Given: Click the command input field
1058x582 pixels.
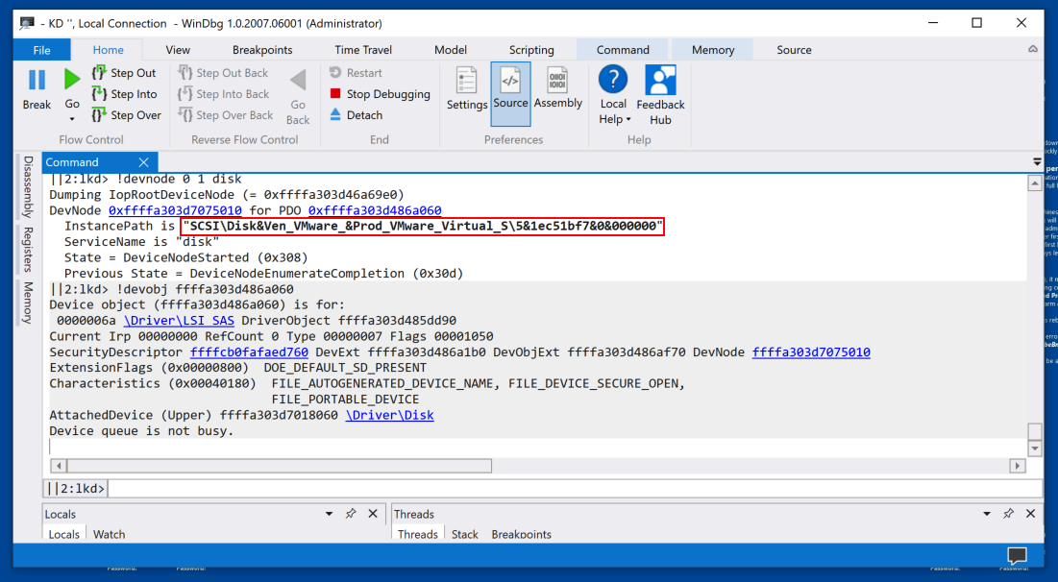Looking at the screenshot, I should pyautogui.click(x=575, y=488).
